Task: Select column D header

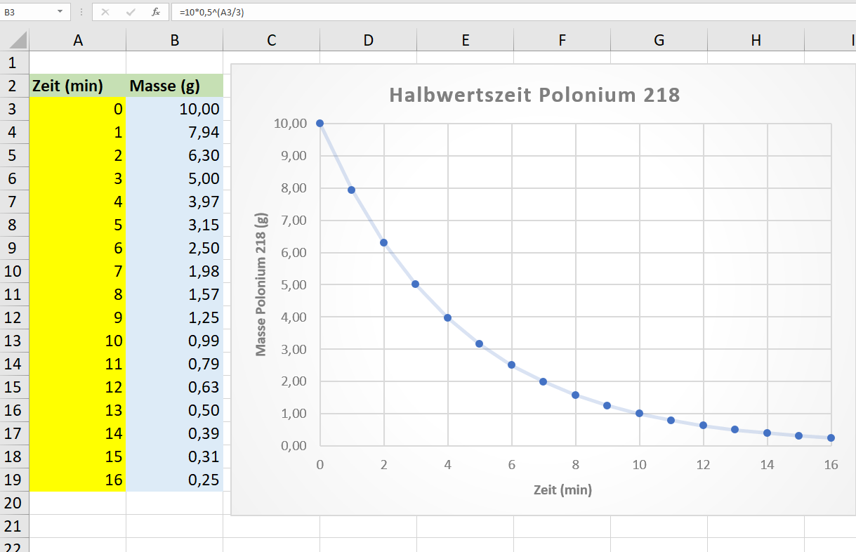Action: point(369,41)
